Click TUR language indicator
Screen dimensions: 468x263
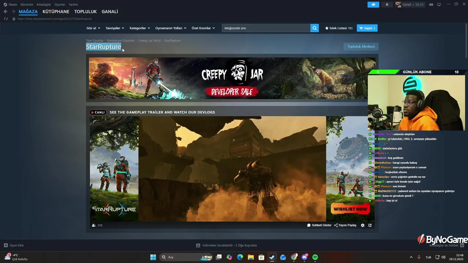tap(428, 257)
